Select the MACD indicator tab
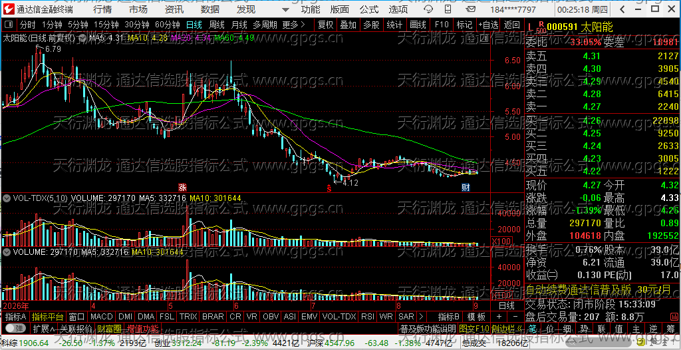Image resolution: width=681 pixels, height=350 pixels. (x=102, y=317)
